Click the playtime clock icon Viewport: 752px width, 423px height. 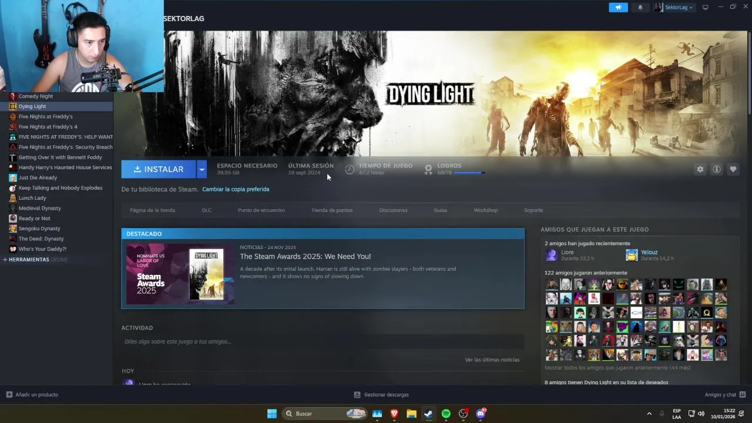[x=350, y=169]
